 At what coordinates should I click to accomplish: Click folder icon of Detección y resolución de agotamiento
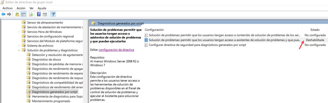click(29, 55)
